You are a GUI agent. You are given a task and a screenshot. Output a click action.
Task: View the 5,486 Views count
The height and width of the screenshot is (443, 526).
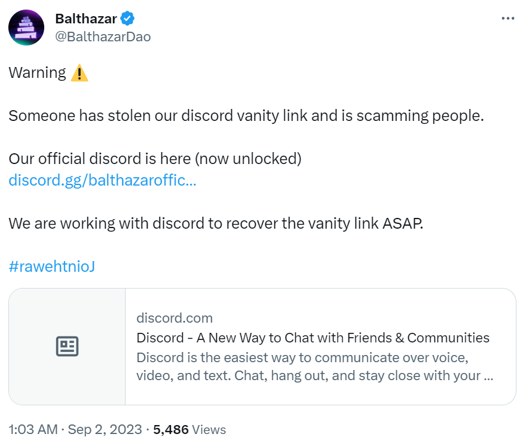coord(171,429)
